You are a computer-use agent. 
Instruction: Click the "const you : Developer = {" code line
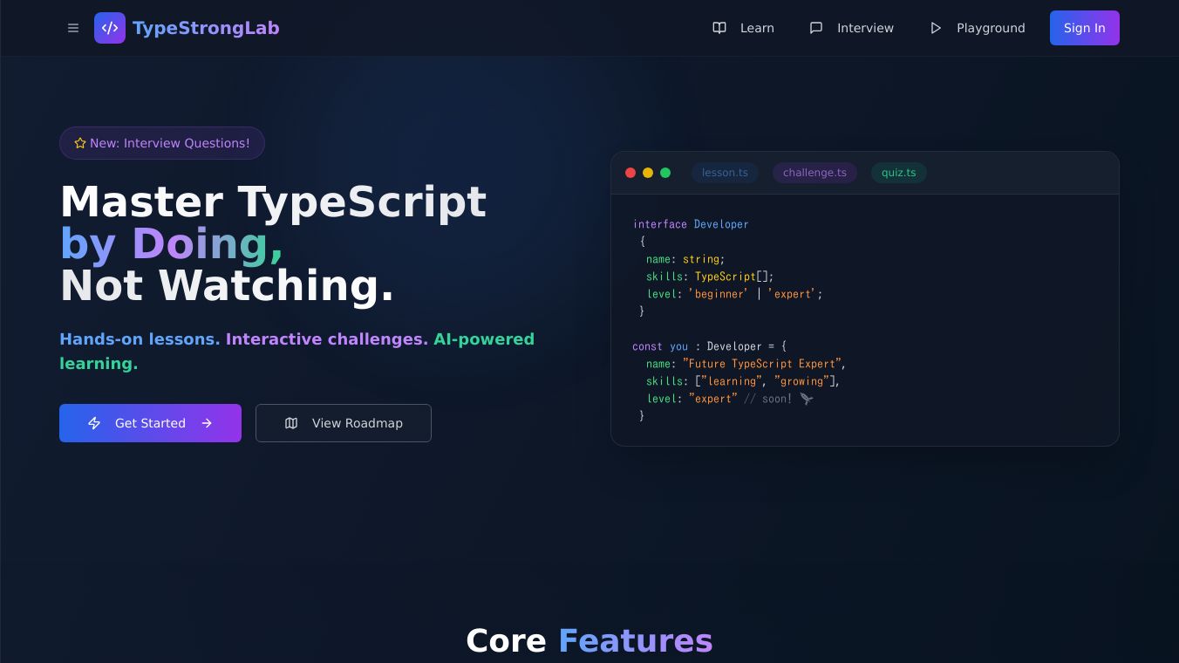coord(710,346)
